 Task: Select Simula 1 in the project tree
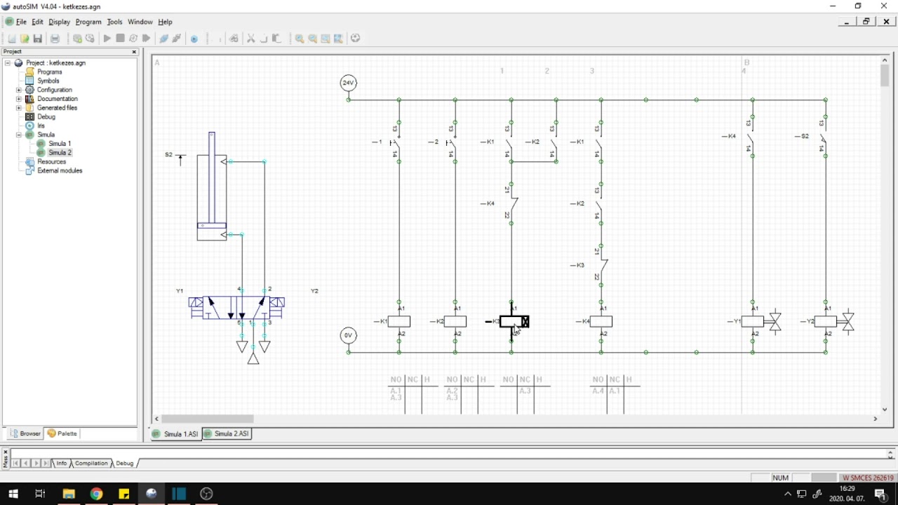coord(60,144)
